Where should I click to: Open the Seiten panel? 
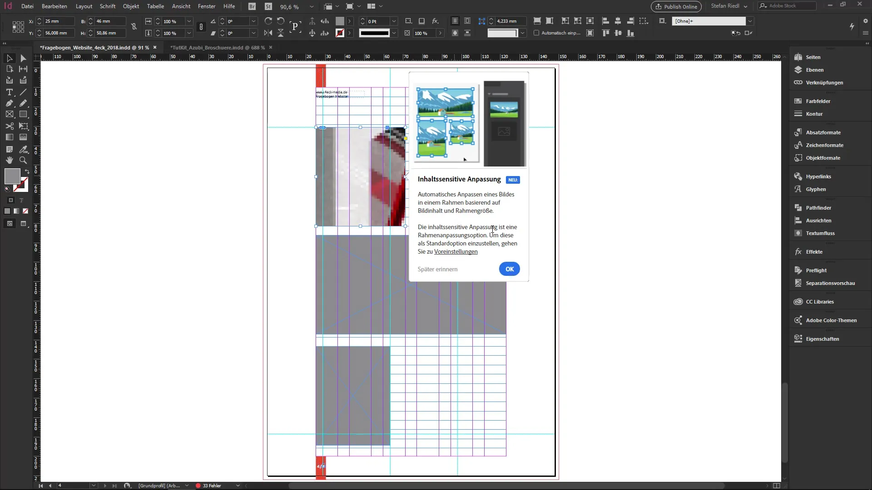click(x=813, y=57)
